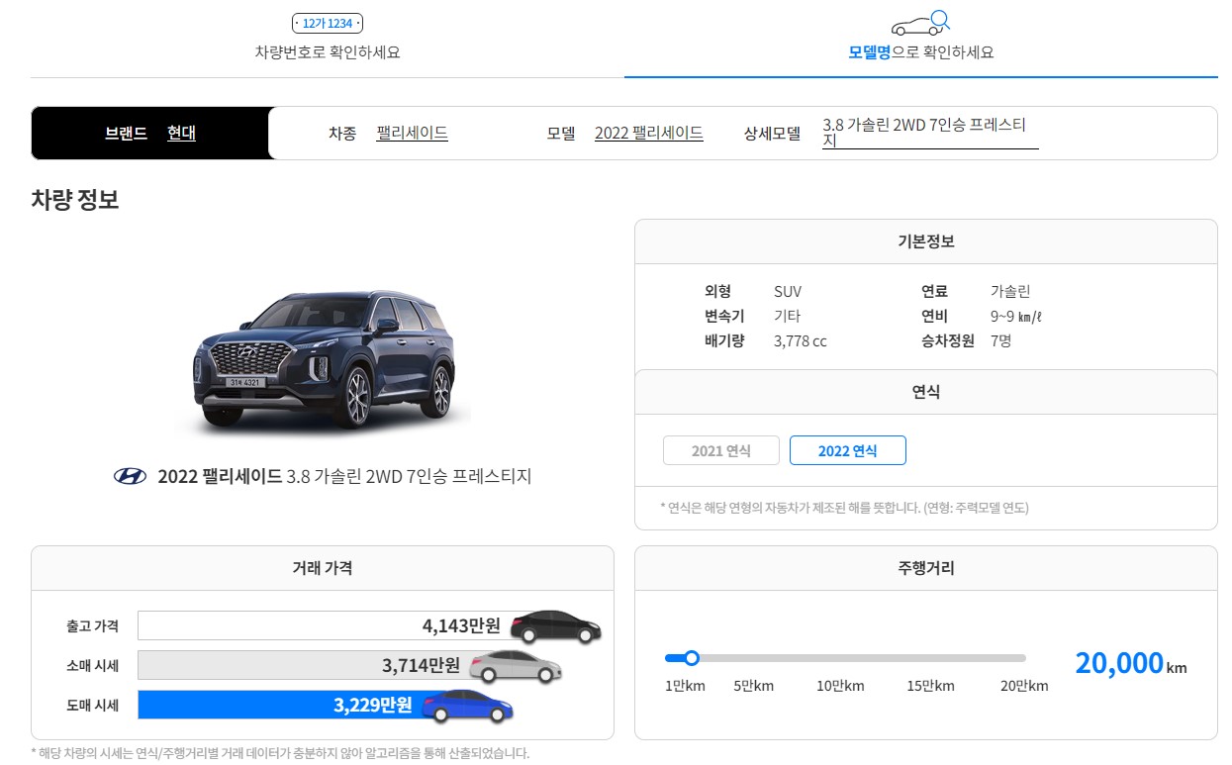Click the 연식 manufacture year footnote
The height and width of the screenshot is (765, 1232).
pyautogui.click(x=844, y=508)
